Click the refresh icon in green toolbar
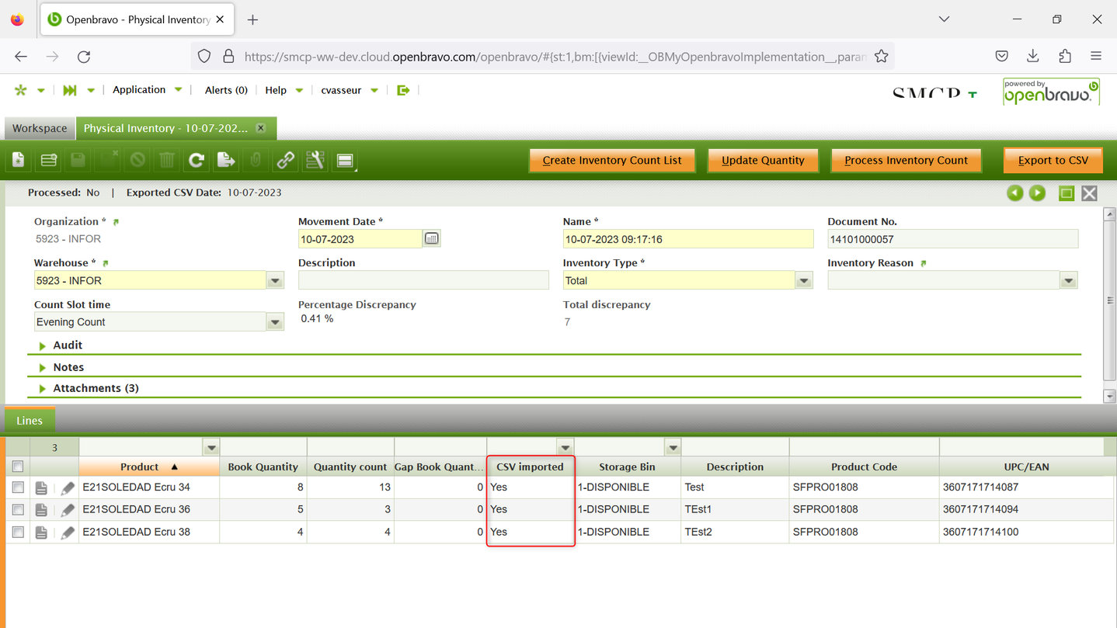Image resolution: width=1117 pixels, height=628 pixels. pos(197,160)
